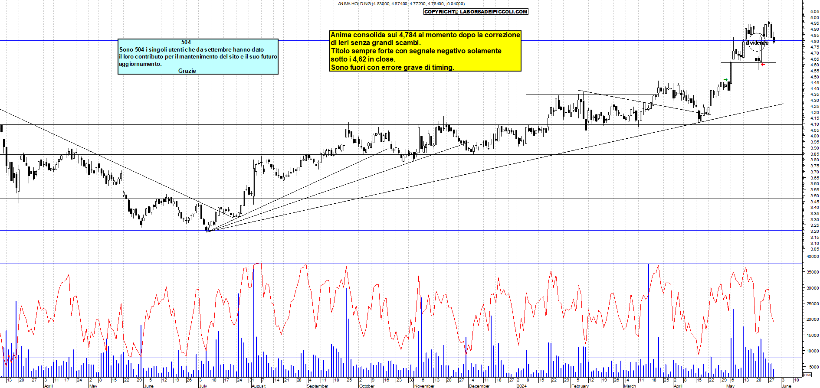Click the x100 volume scale label
The image size is (820, 388).
807,375
